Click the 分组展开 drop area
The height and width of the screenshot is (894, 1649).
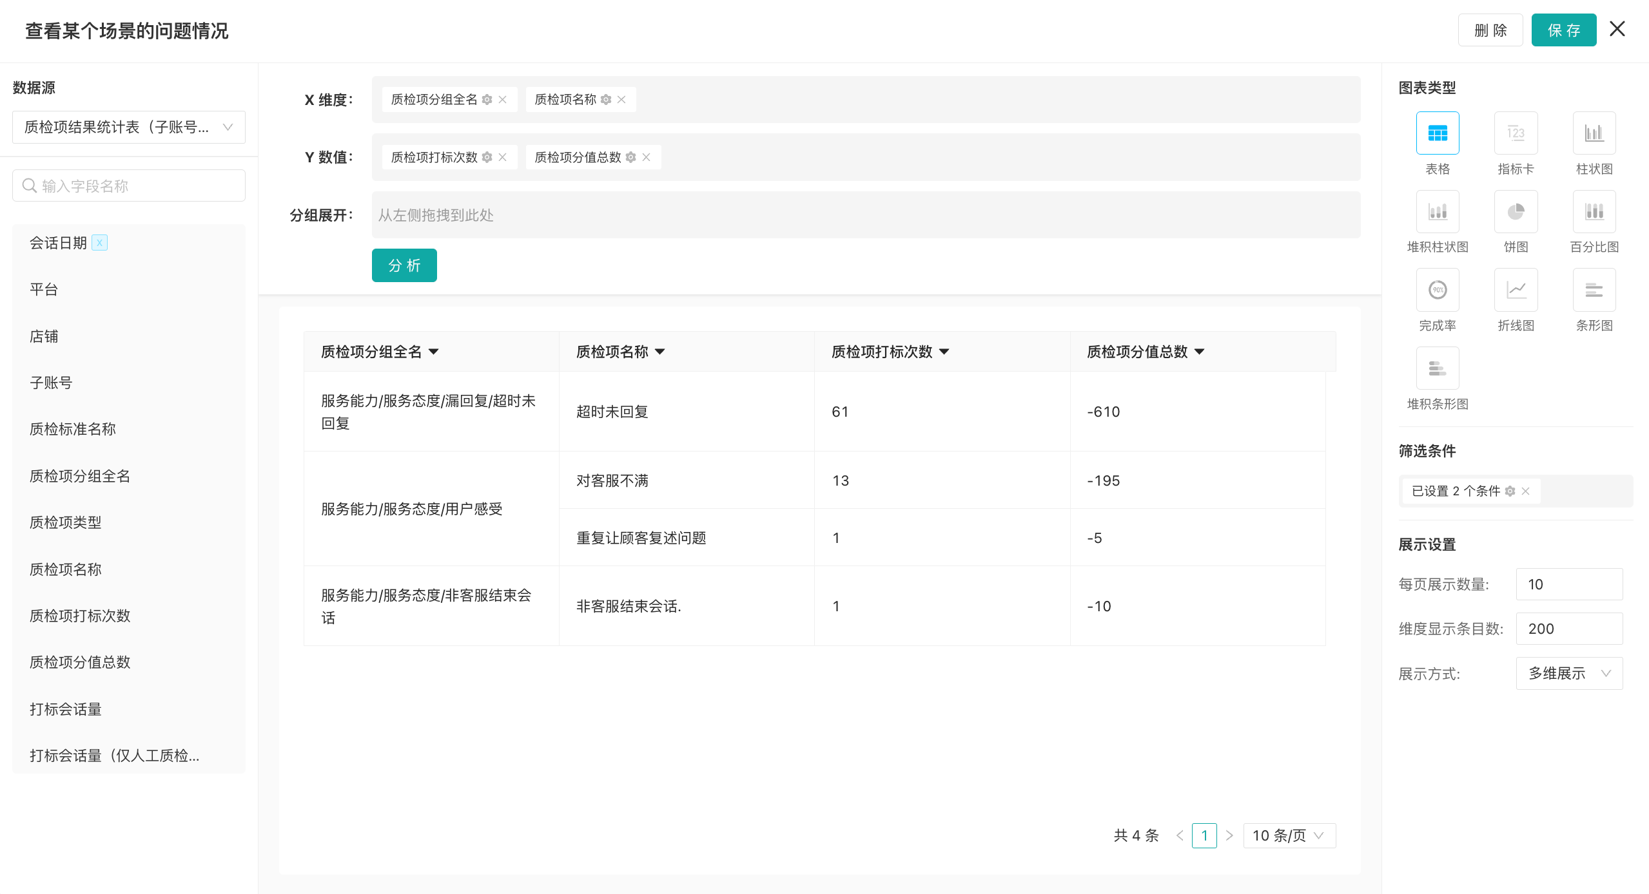click(866, 215)
